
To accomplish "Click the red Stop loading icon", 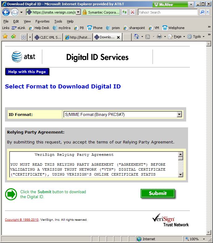I will (133, 12).
